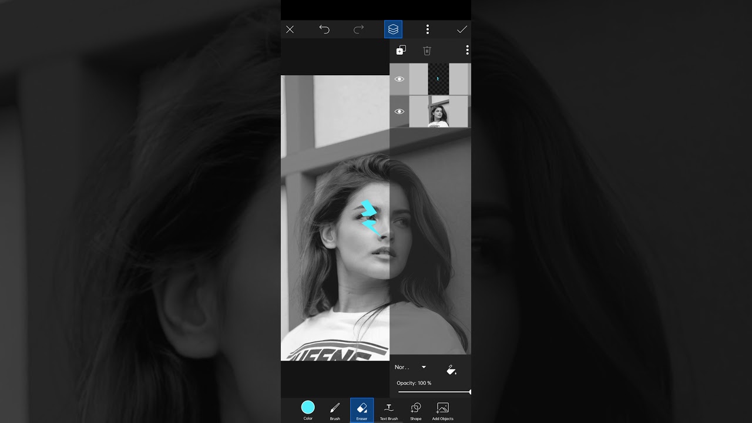Adjust the layer opacity slider
752x423 pixels.
tap(434, 392)
